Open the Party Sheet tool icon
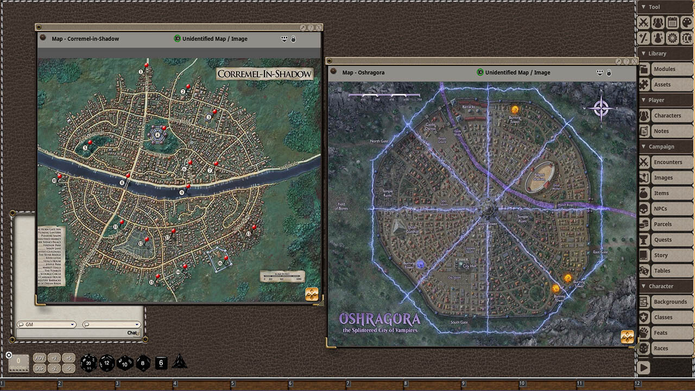695x391 pixels. 658,22
